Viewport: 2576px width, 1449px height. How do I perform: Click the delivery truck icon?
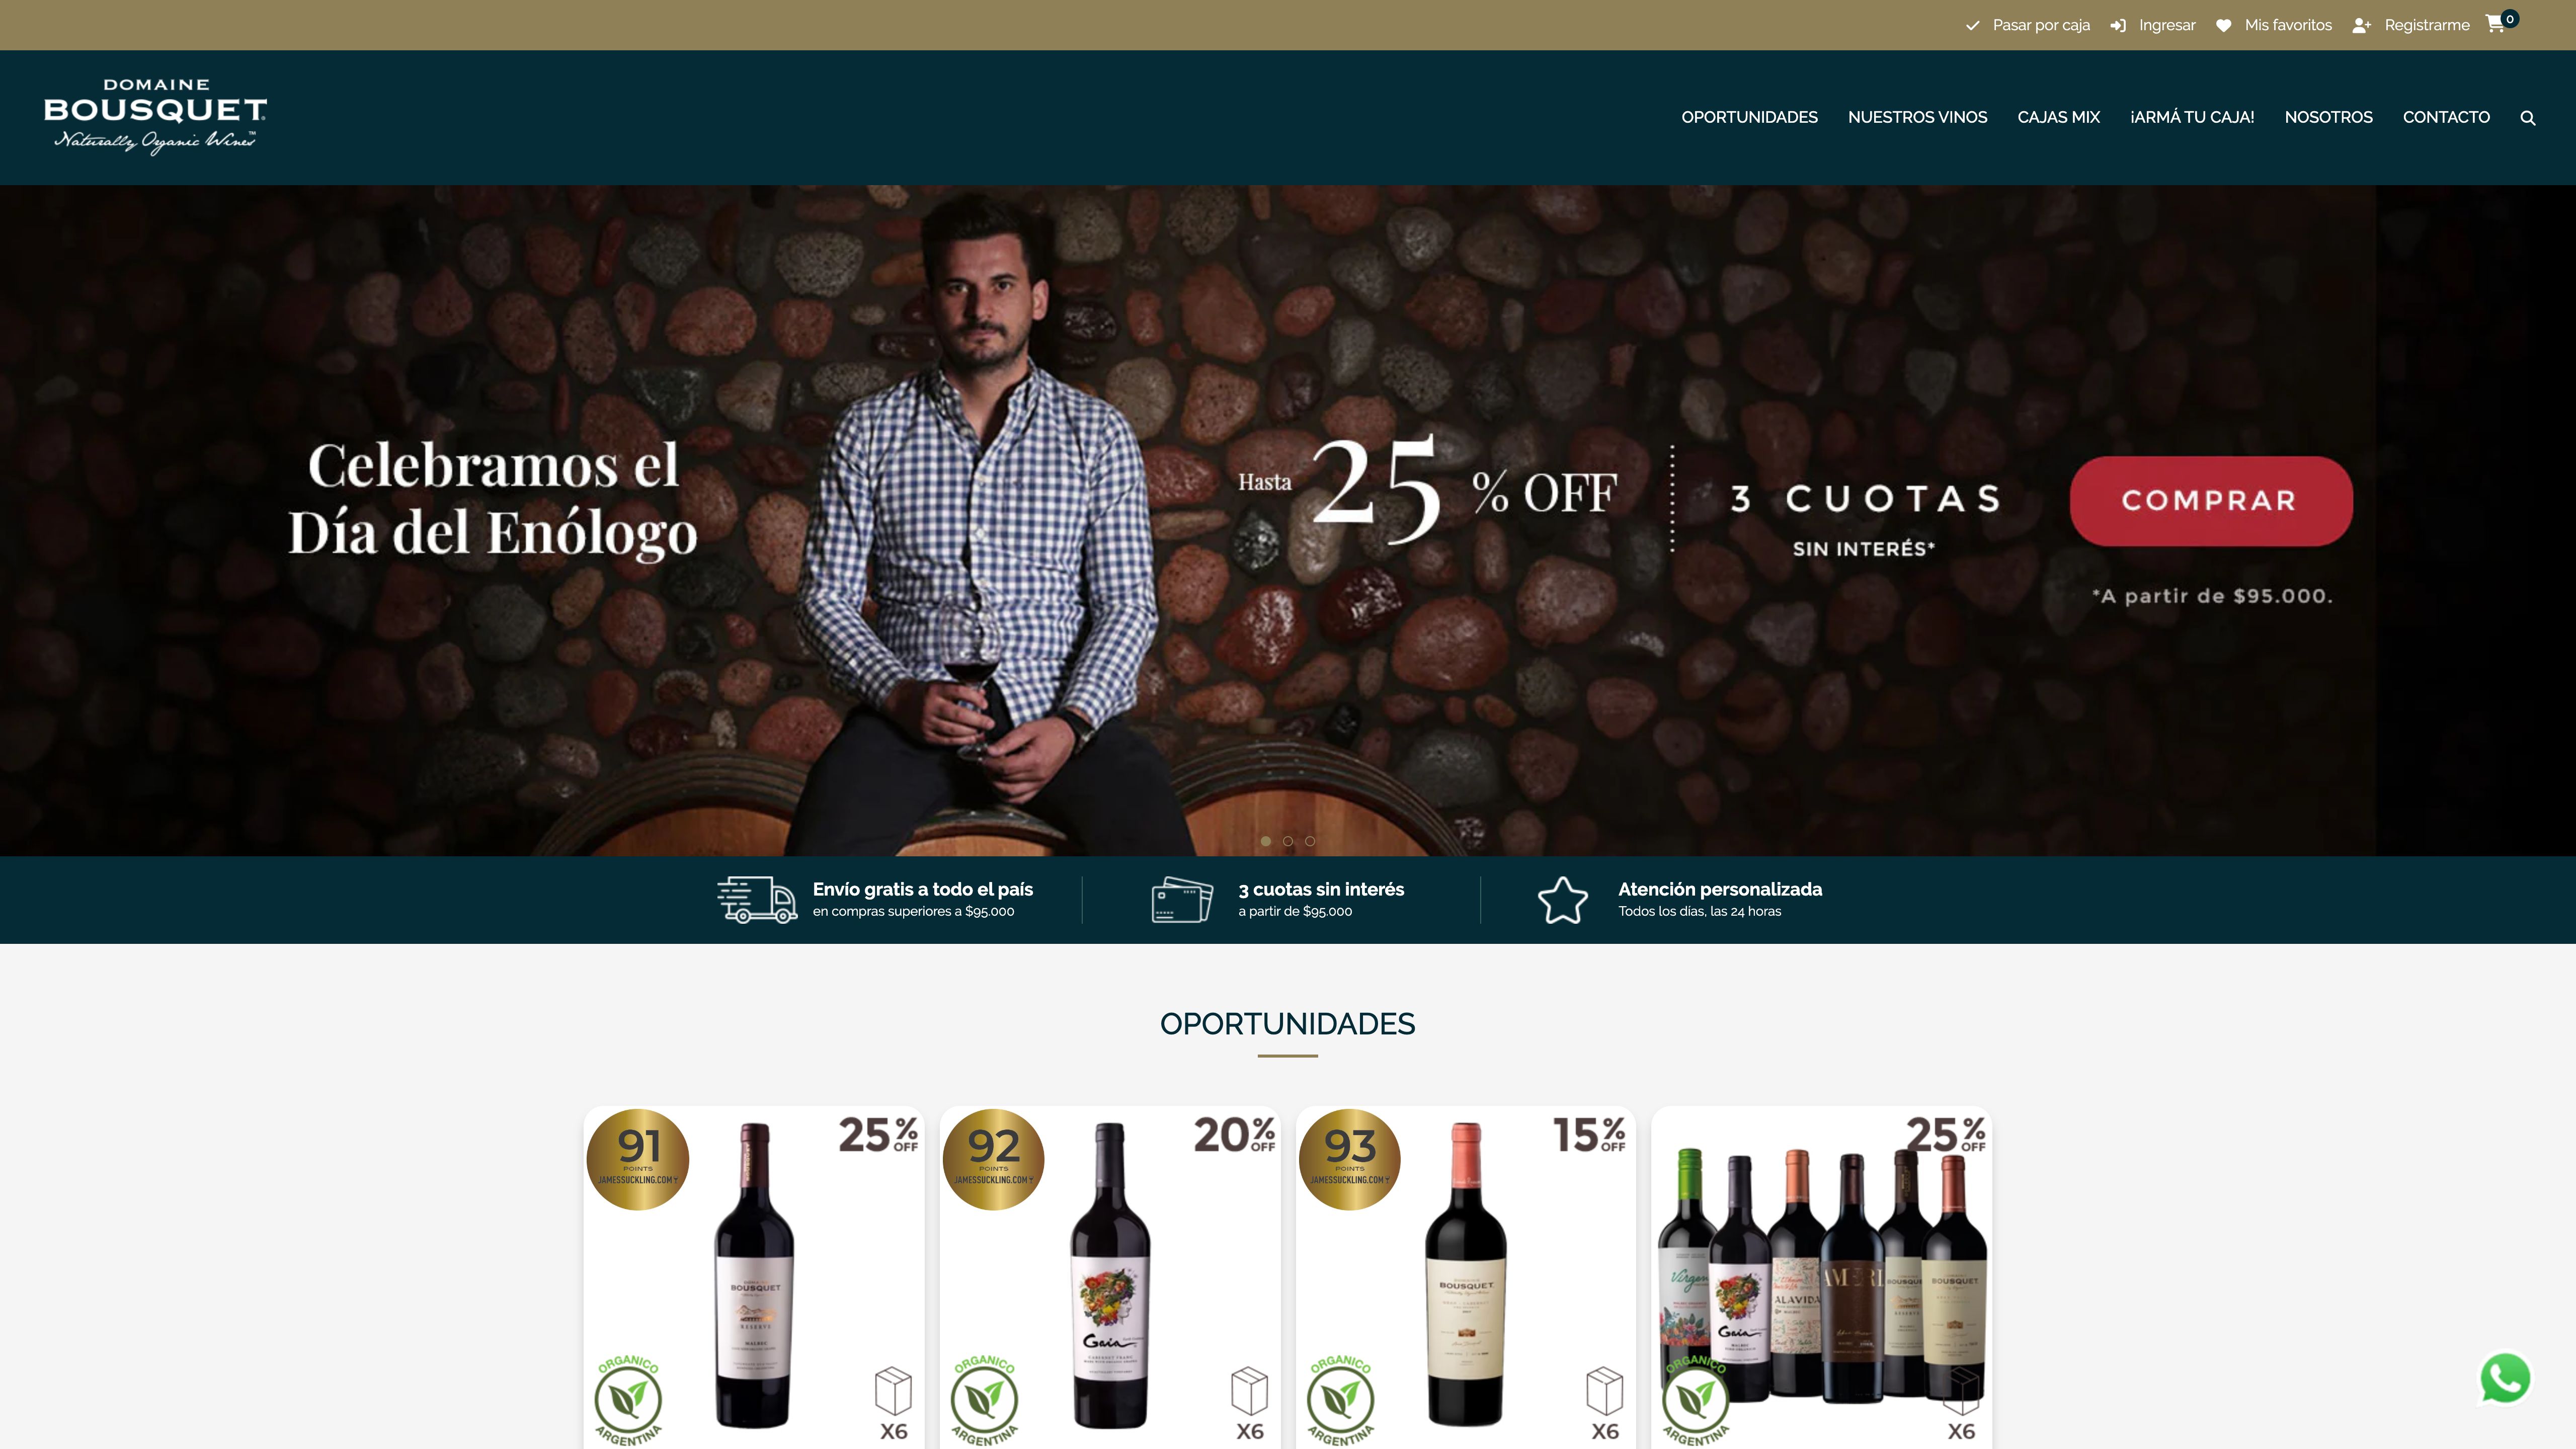coord(757,899)
